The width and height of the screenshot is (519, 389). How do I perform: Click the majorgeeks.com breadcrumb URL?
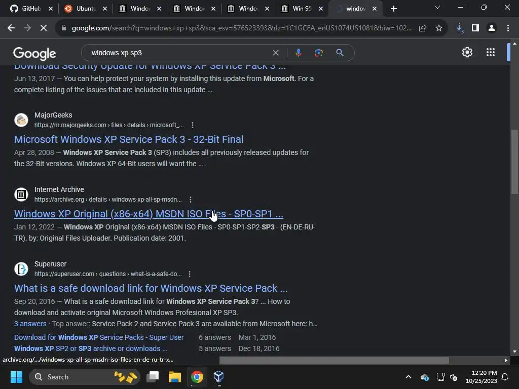[109, 125]
